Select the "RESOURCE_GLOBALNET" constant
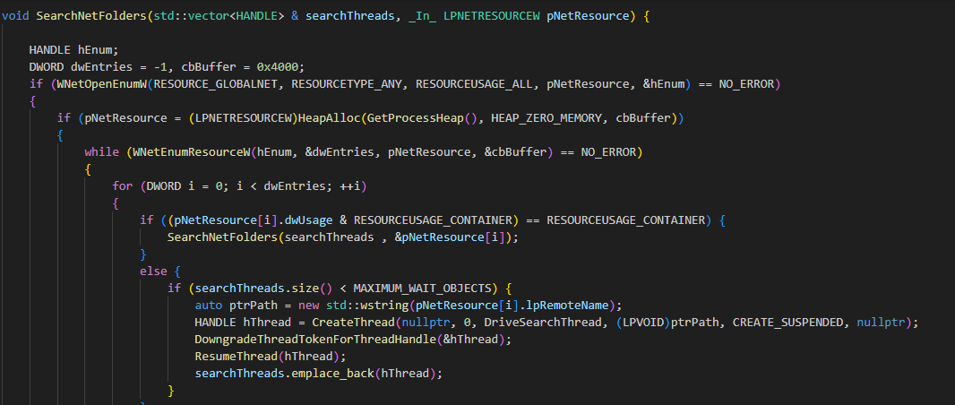 [216, 84]
